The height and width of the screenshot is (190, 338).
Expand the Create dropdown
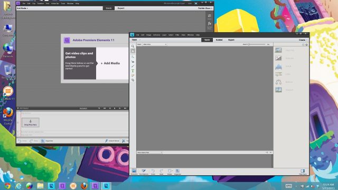[x=303, y=40]
